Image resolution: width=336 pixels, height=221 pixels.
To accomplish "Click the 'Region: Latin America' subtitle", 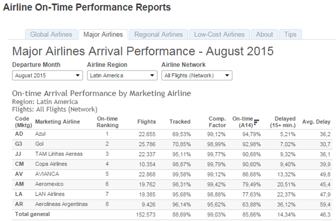I will 45,102.
